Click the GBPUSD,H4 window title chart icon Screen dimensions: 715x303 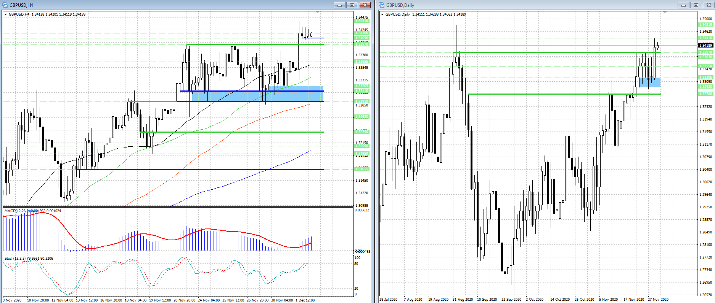tap(5, 5)
